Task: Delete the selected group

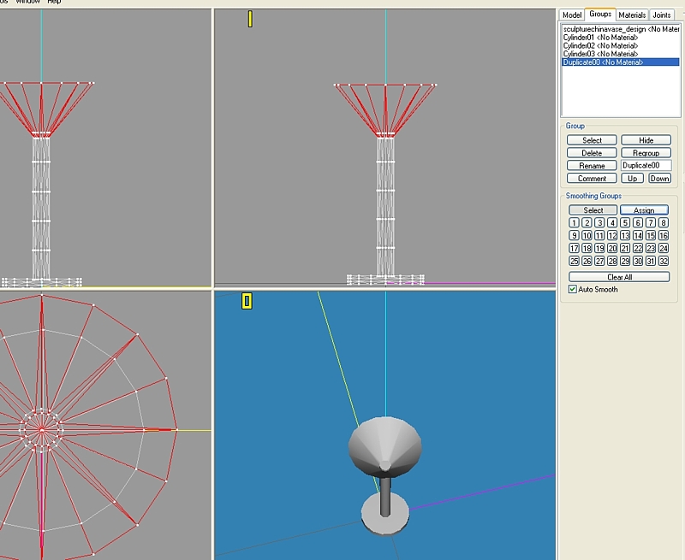Action: (592, 153)
